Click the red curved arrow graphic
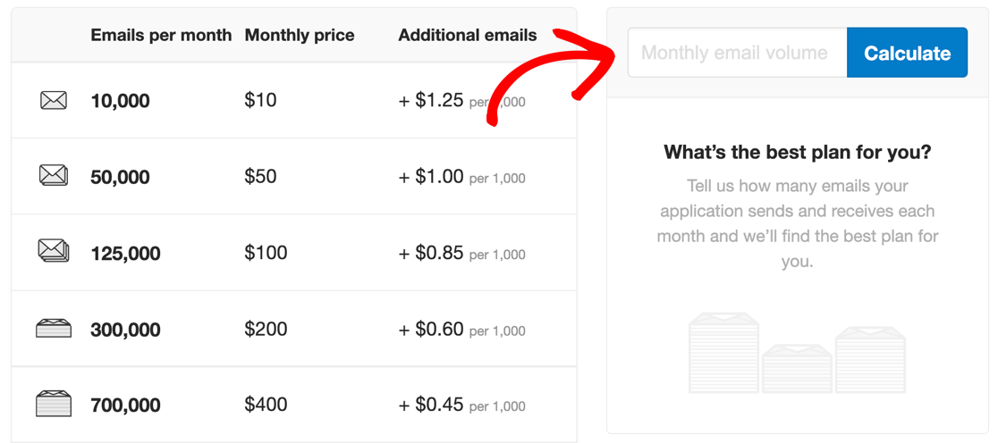 click(x=553, y=76)
